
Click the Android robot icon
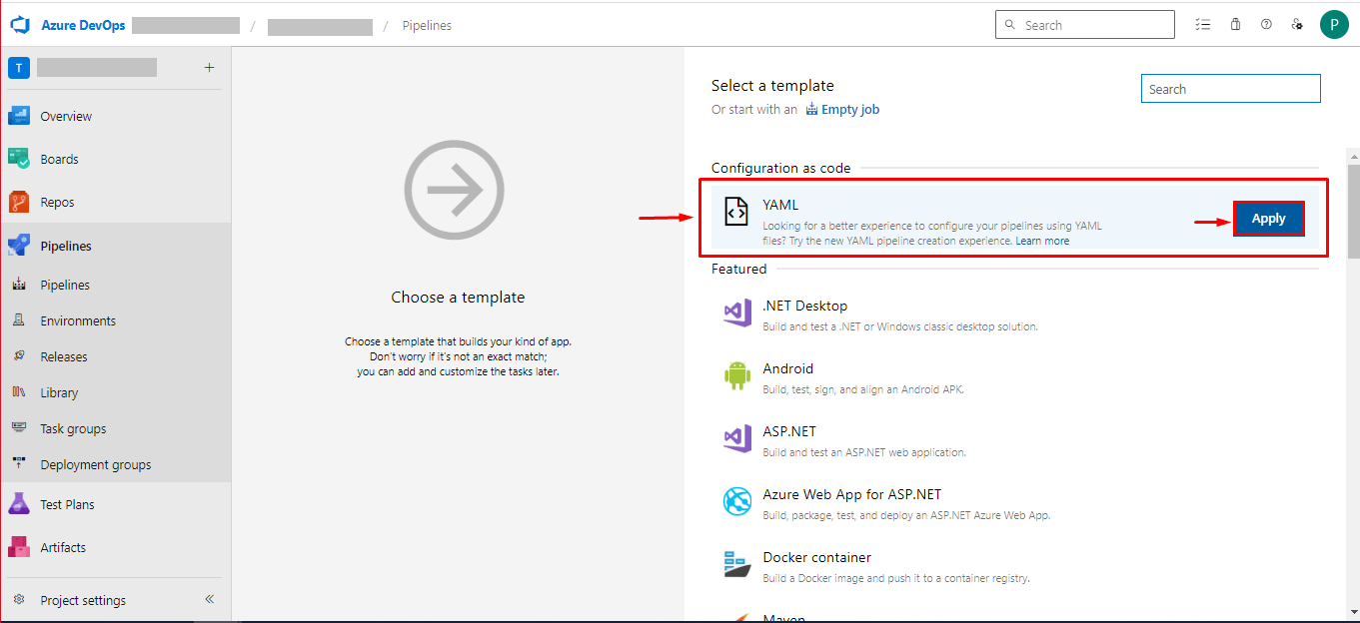pyautogui.click(x=736, y=376)
